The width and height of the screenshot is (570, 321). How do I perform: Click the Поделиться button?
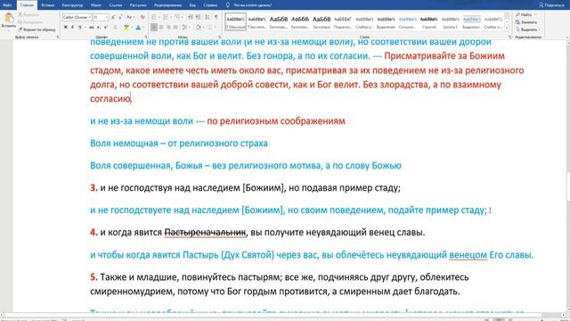click(x=552, y=5)
